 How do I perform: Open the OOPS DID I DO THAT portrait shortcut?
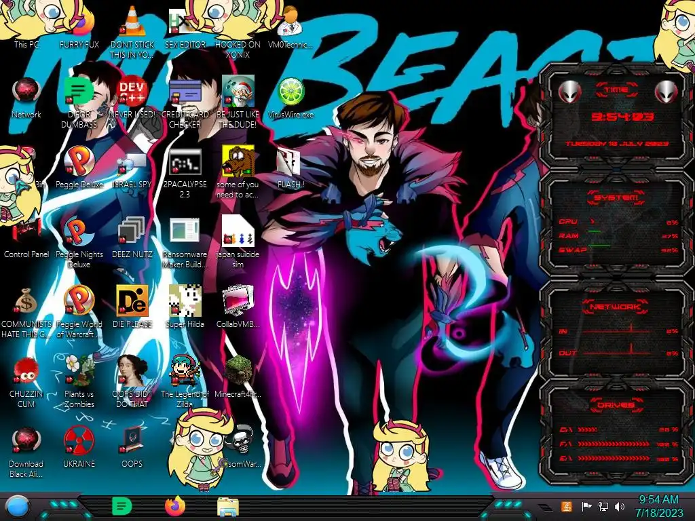point(132,382)
